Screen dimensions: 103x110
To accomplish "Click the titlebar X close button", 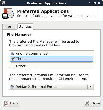I will pos(99,3).
